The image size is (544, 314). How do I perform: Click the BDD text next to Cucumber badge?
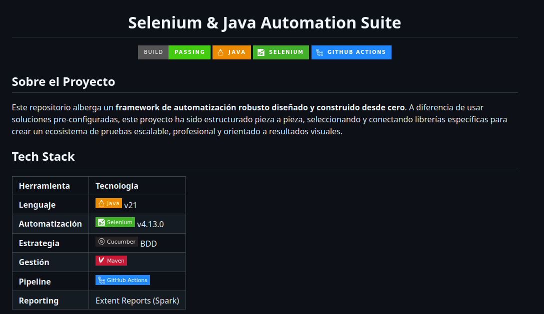pos(148,243)
